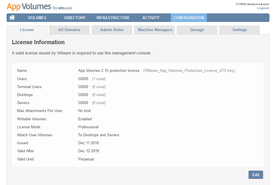This screenshot has height=185, width=276.
Task: Click the App Volumes by VMware logo
Action: 40,7
